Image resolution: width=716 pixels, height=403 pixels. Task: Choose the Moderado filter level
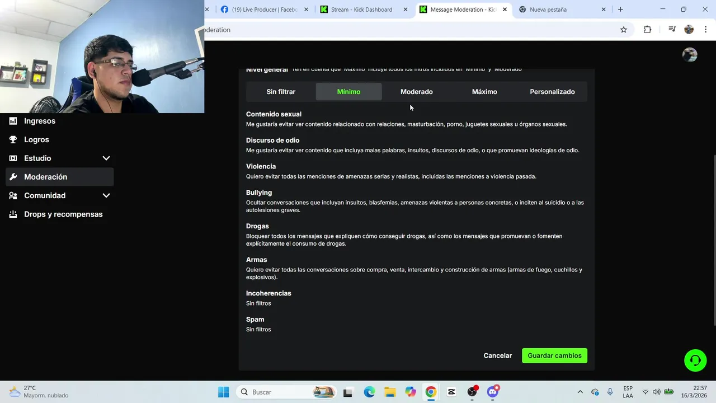(417, 92)
